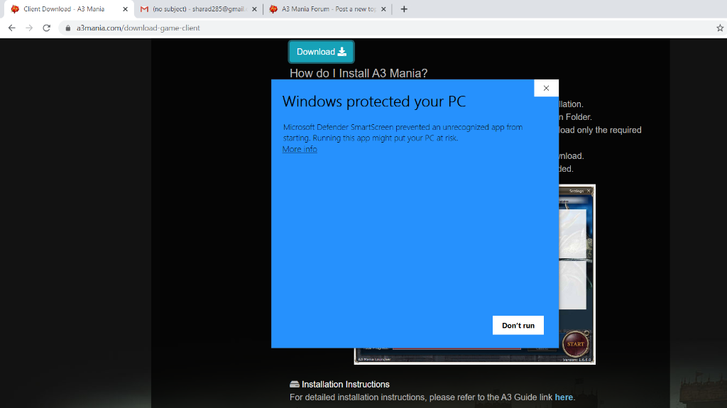Reload the current page

[47, 28]
